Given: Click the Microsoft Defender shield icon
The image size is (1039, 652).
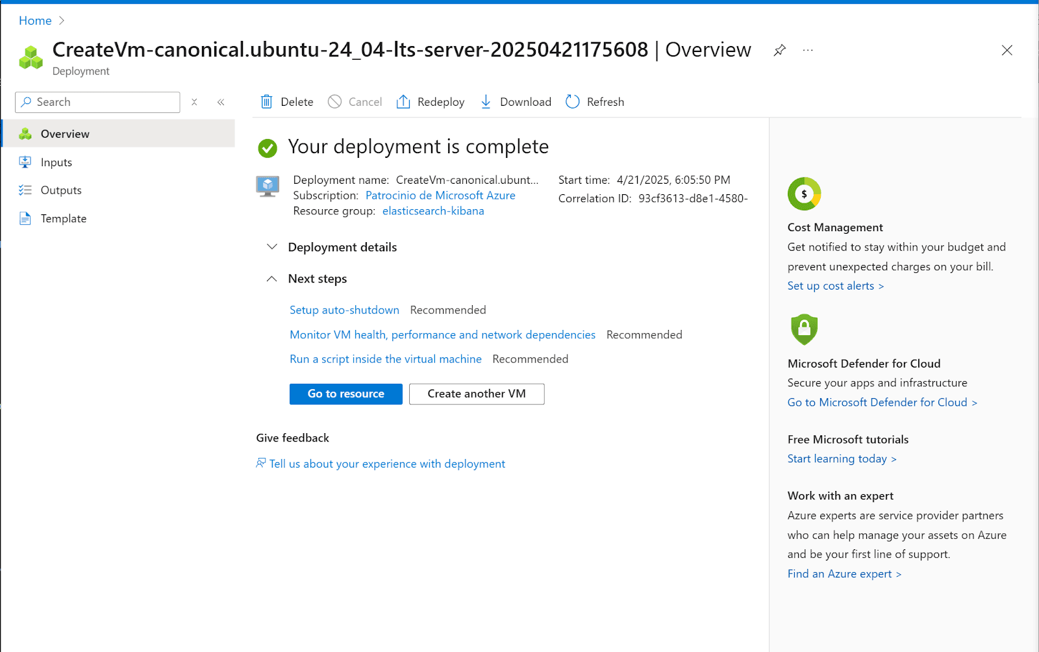Looking at the screenshot, I should pyautogui.click(x=804, y=330).
